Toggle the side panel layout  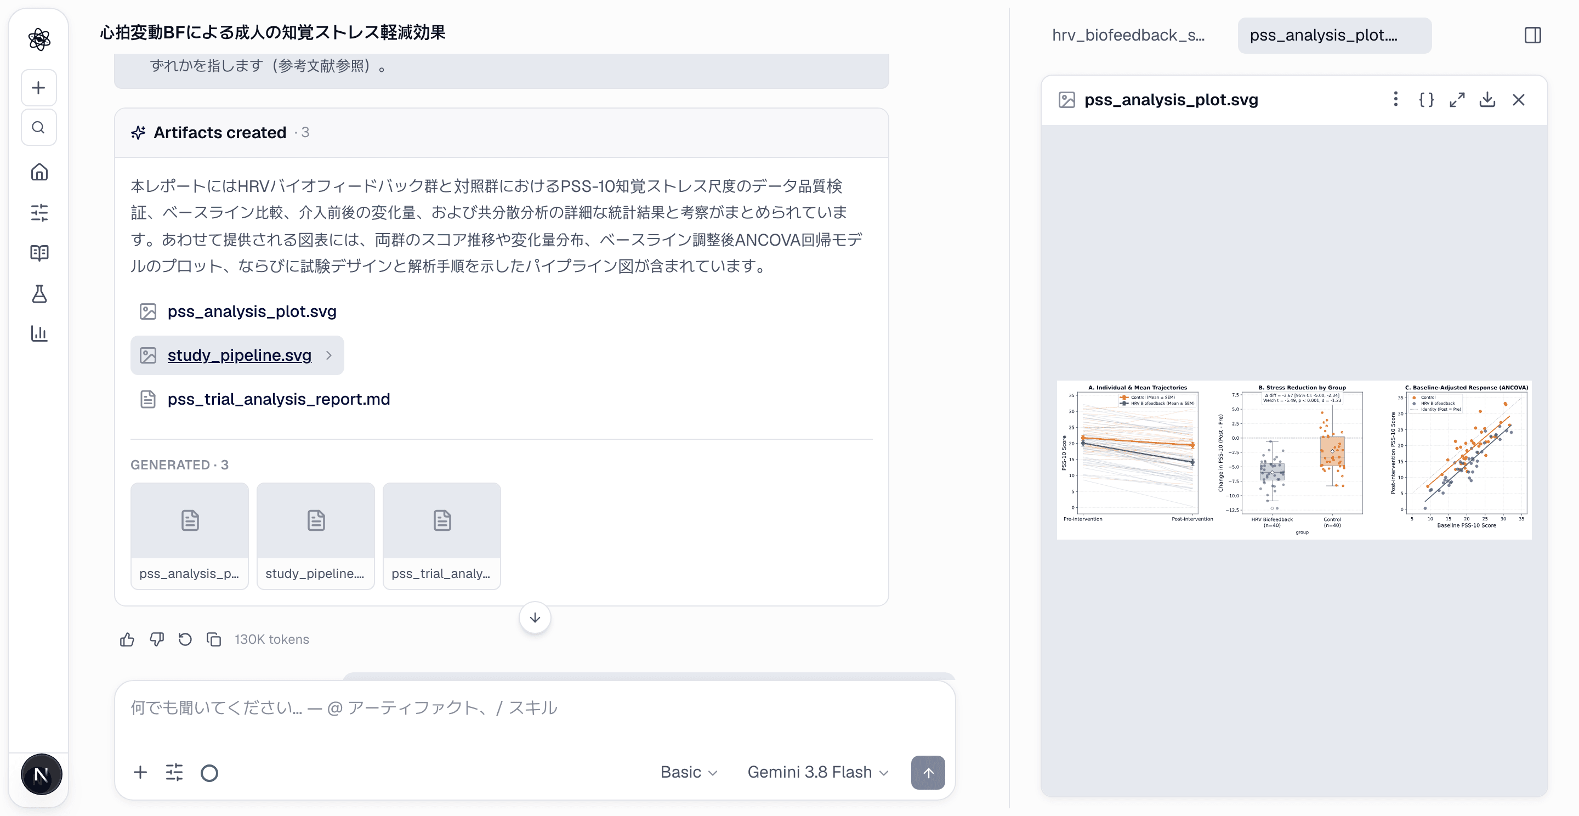pos(1532,35)
